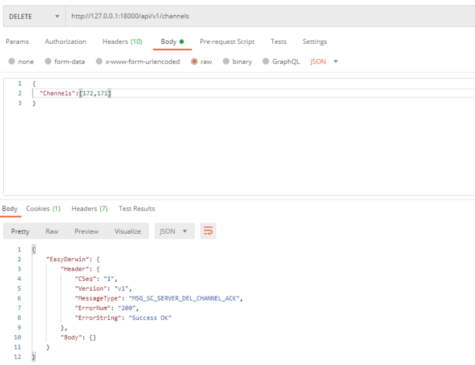Image resolution: width=475 pixels, height=365 pixels.
Task: Switch to Raw response view
Action: (x=52, y=231)
